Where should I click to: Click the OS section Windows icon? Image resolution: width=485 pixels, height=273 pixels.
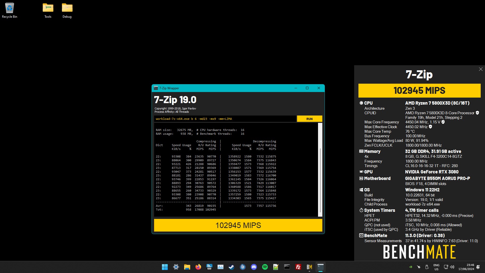(x=361, y=190)
